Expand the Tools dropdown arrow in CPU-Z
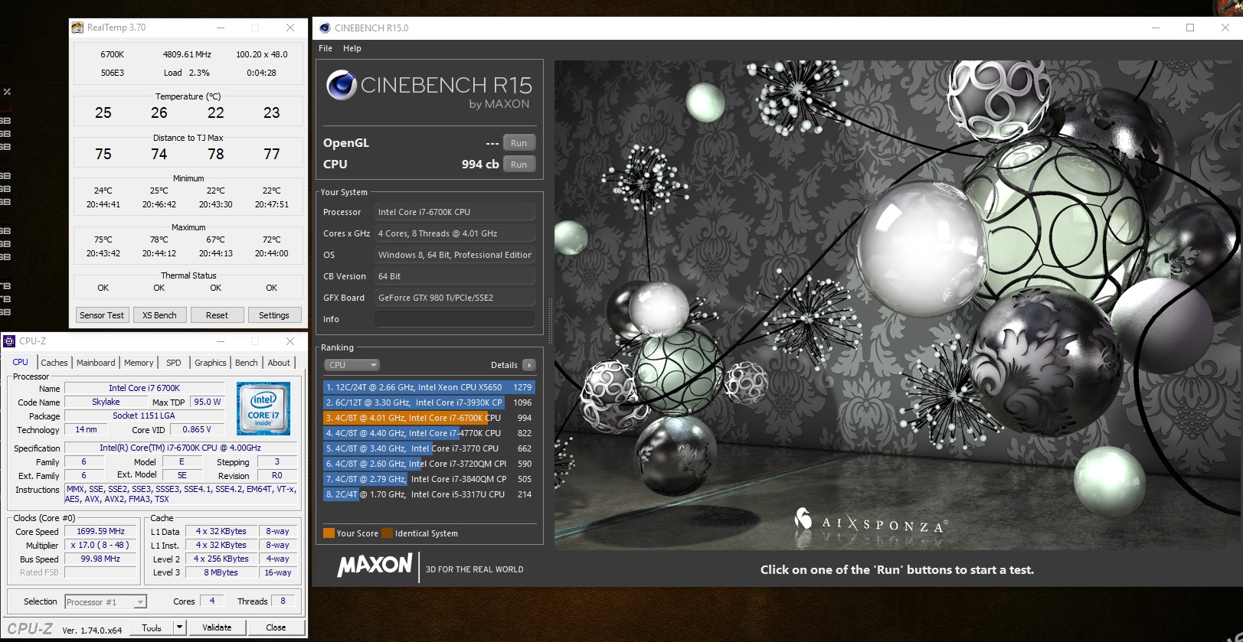The width and height of the screenshot is (1243, 642). click(179, 627)
